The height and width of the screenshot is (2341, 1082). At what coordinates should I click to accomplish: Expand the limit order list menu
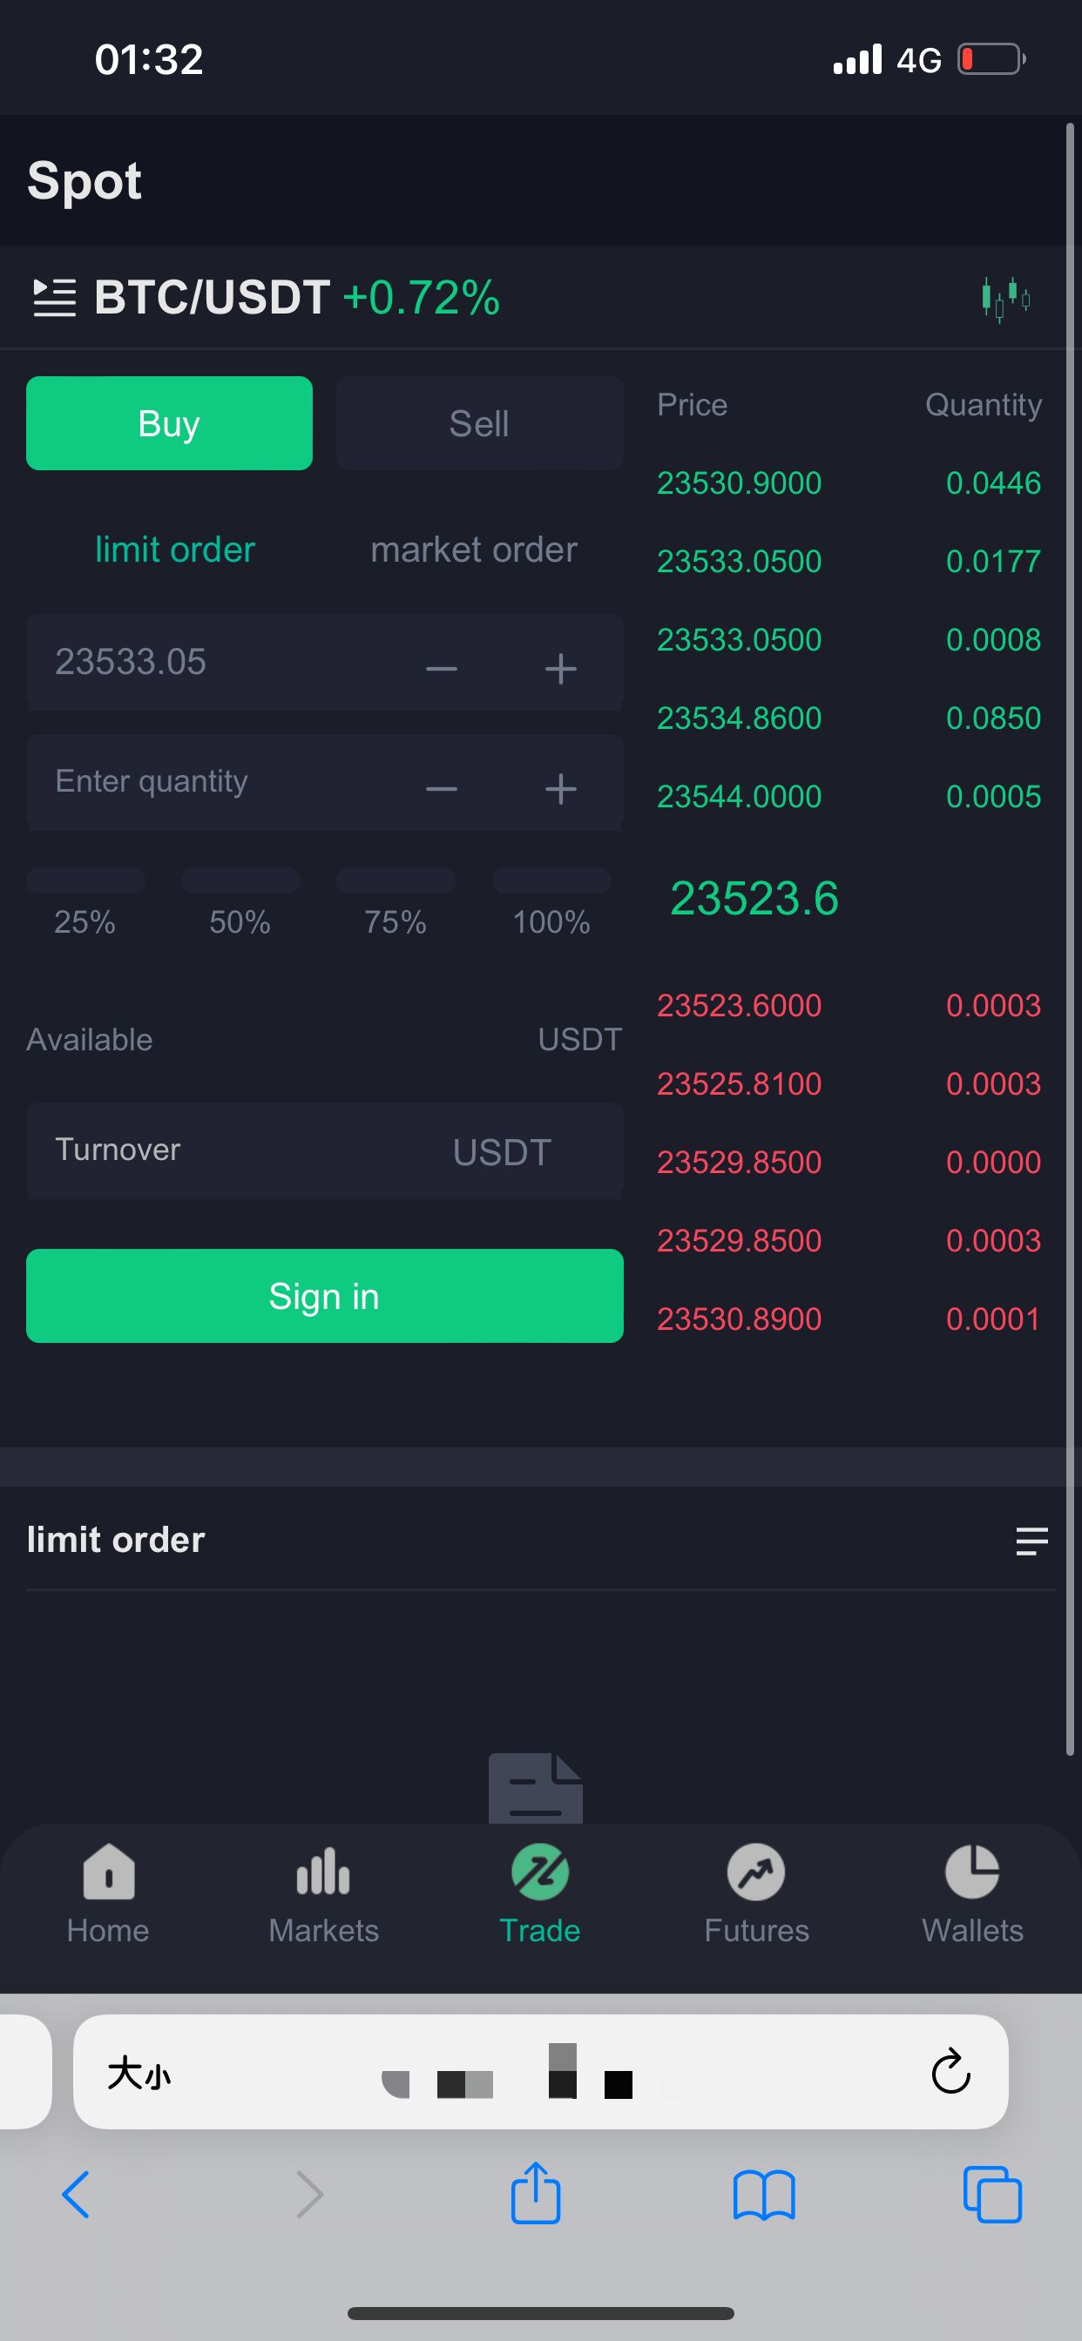point(1031,1542)
